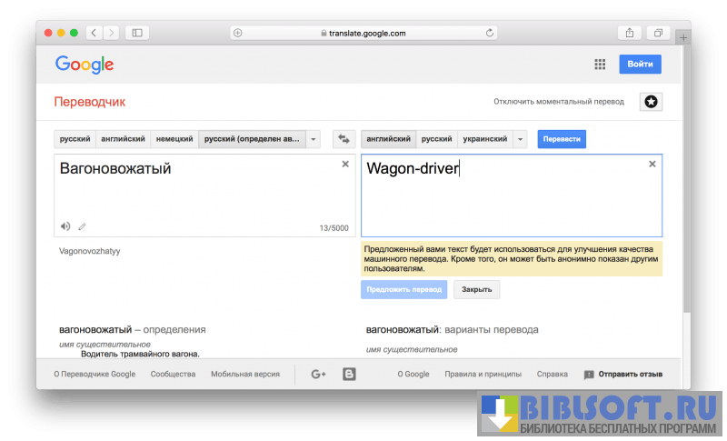Screen dimensions: 727x441
Task: Click the 13/5000 character counter
Action: [x=334, y=228]
